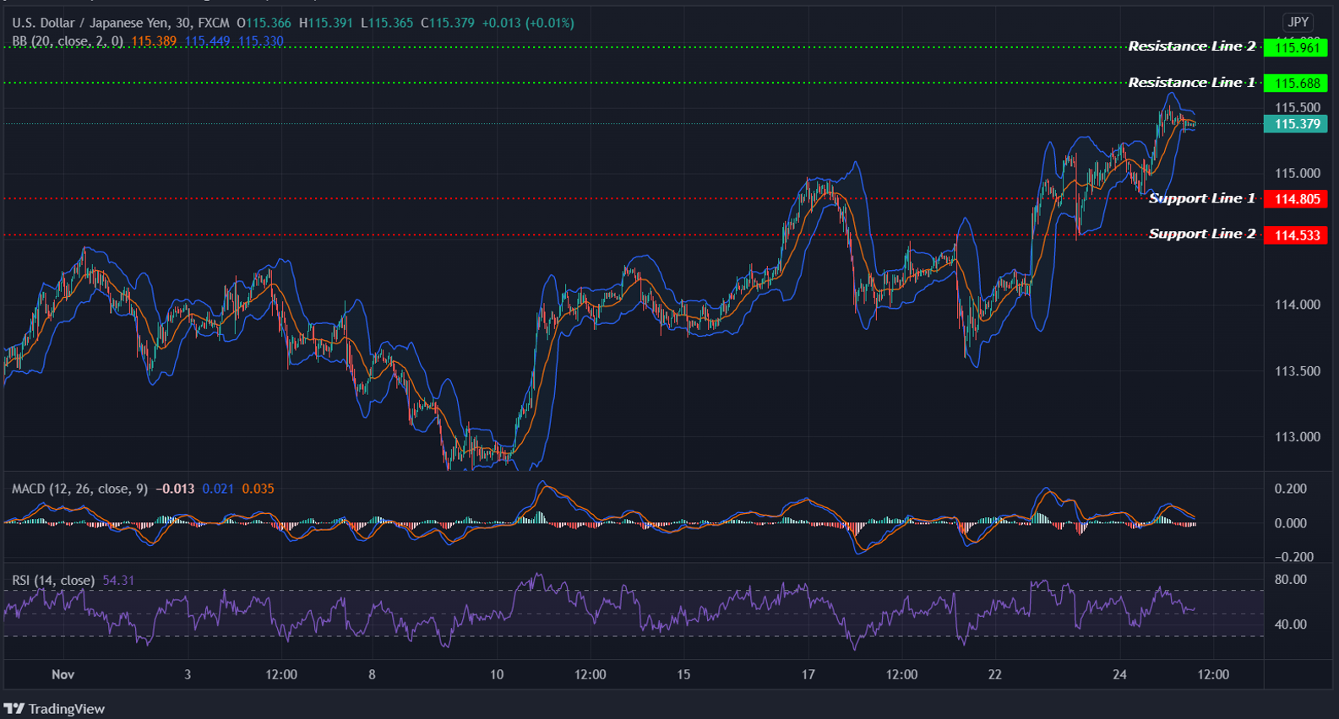Click the 8 date label on time axis
This screenshot has height=719, width=1339.
(372, 674)
